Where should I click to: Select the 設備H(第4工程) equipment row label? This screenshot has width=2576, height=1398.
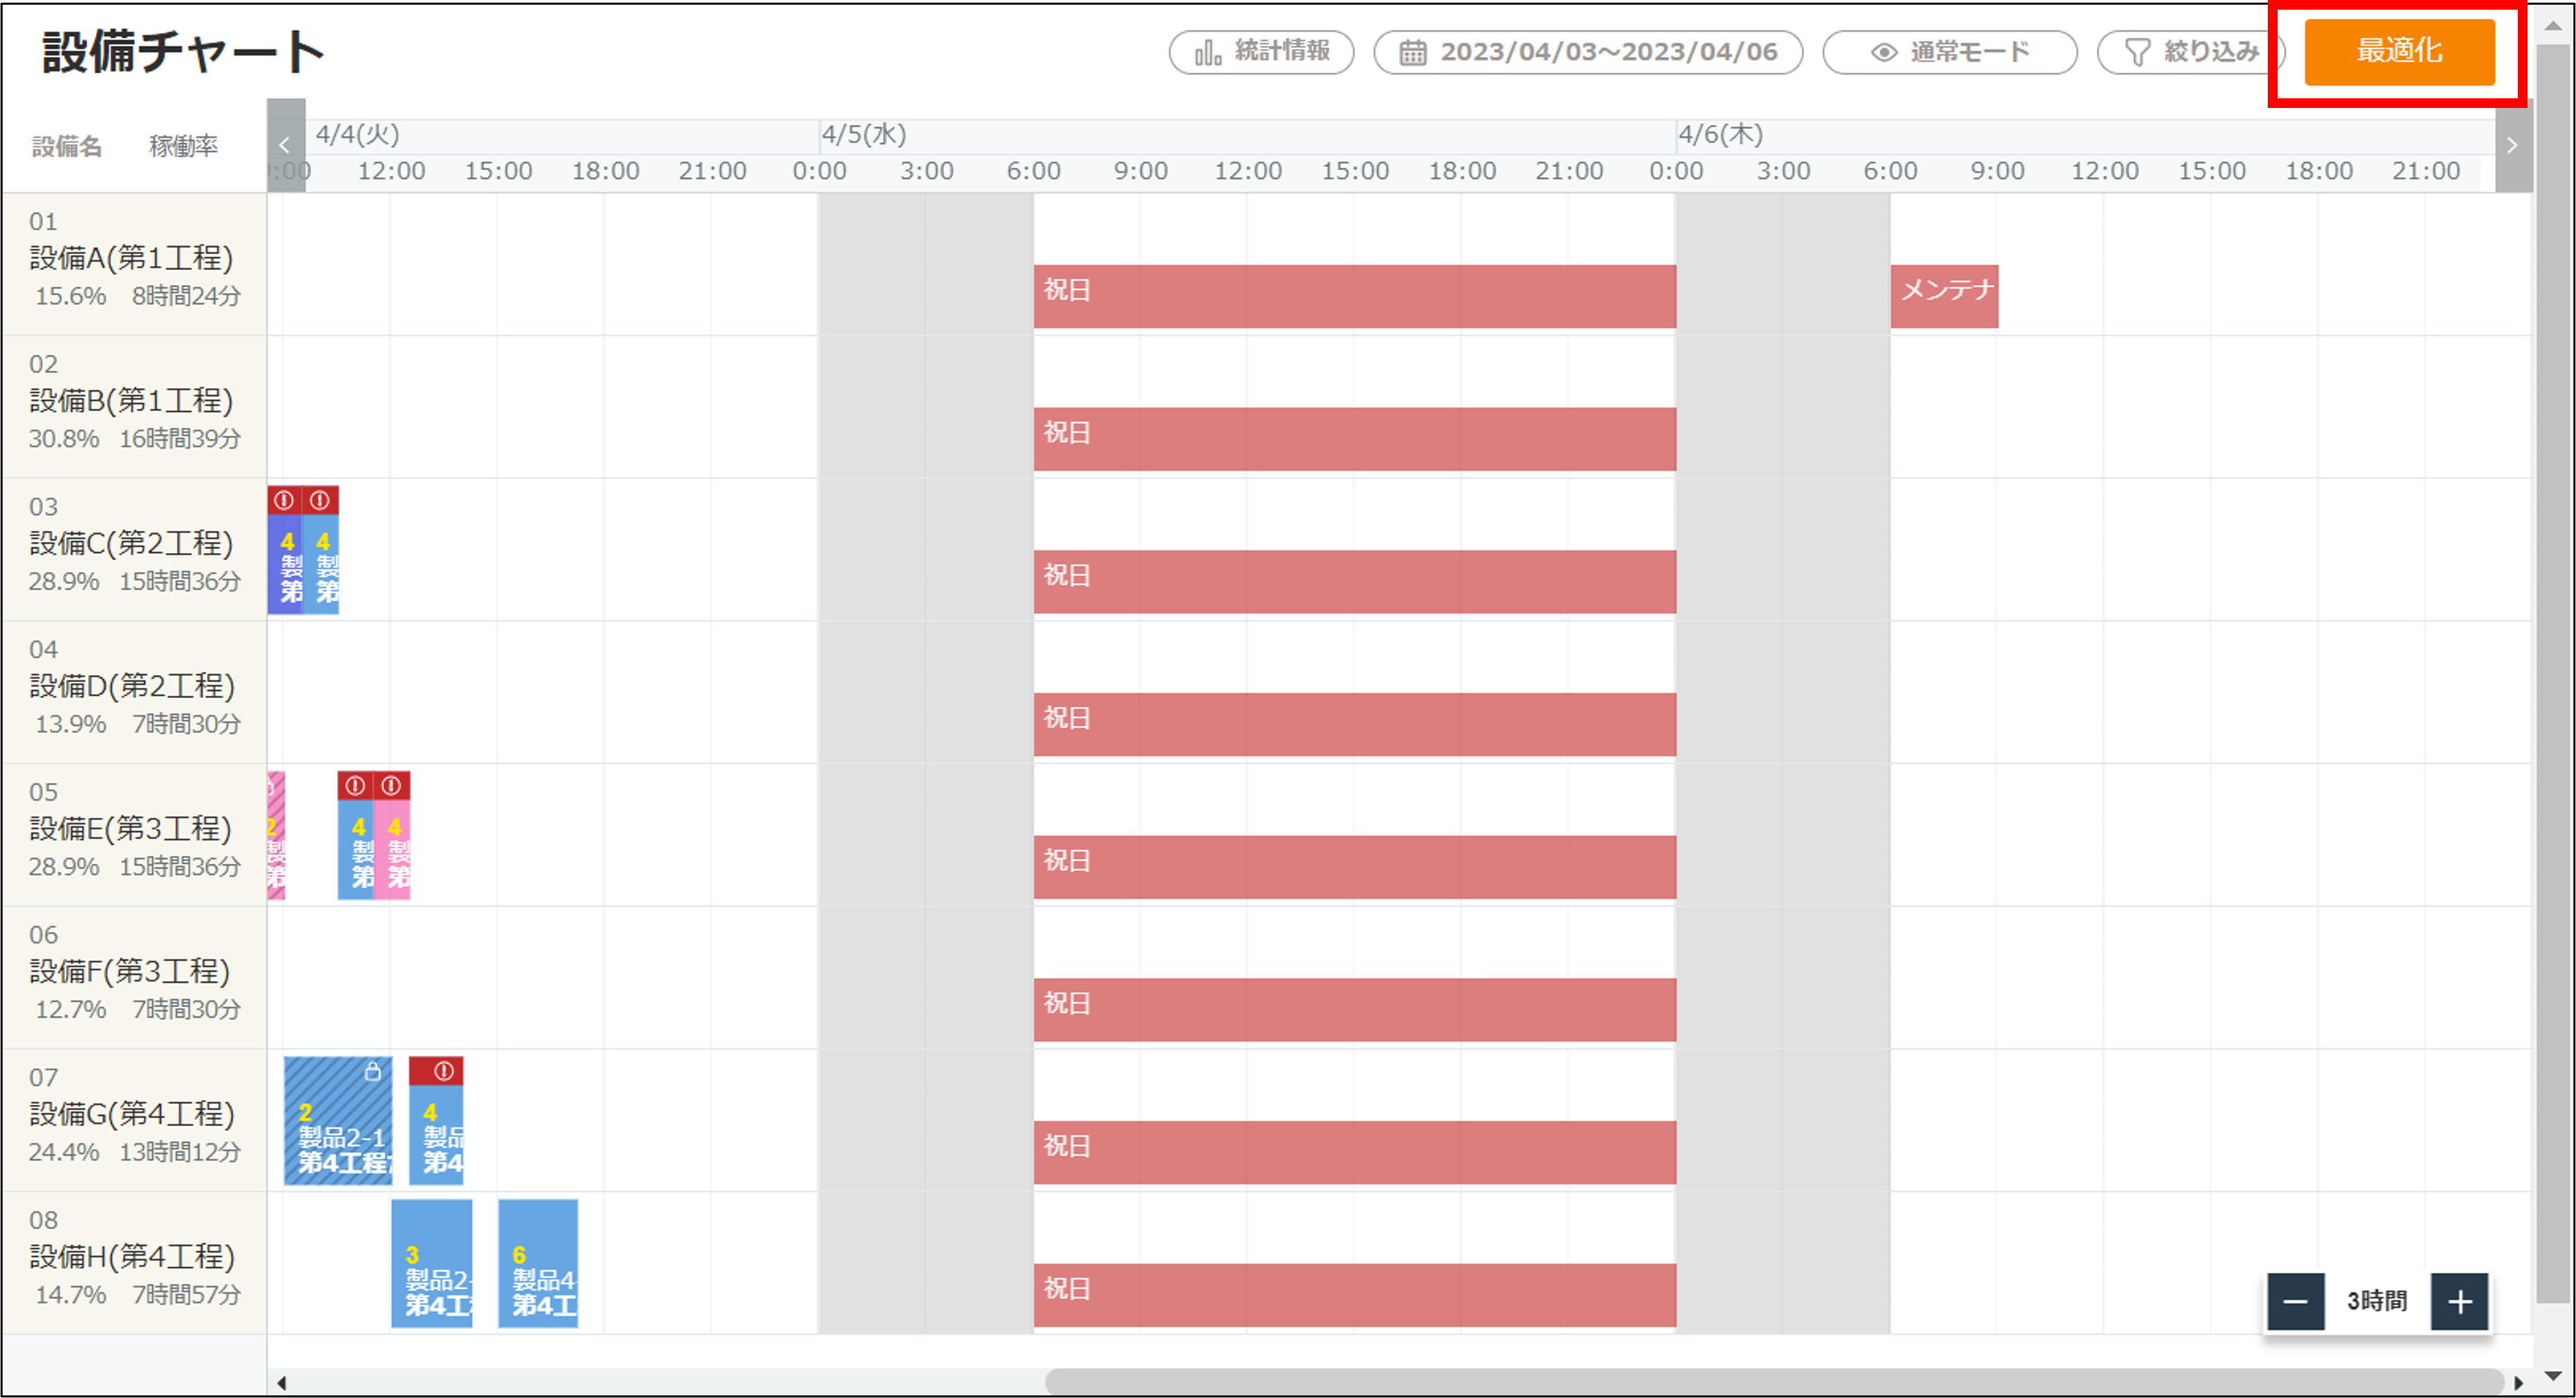pos(132,1258)
